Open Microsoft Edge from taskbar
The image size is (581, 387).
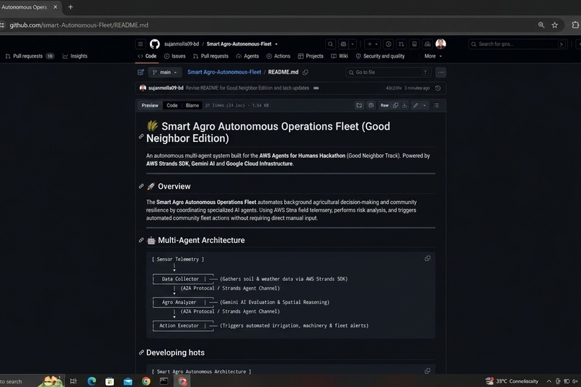coord(92,381)
